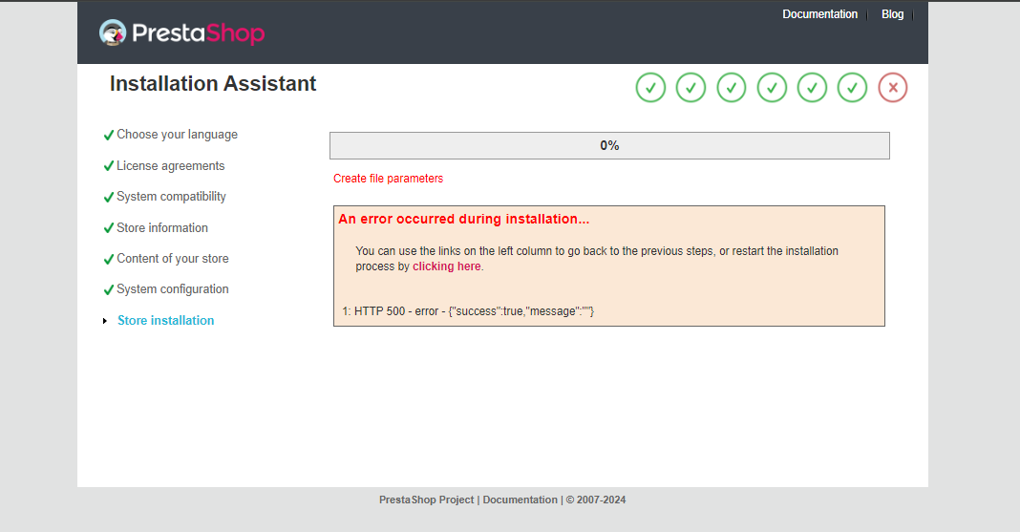Go back to Choose your language step
The width and height of the screenshot is (1020, 532).
[x=177, y=135]
